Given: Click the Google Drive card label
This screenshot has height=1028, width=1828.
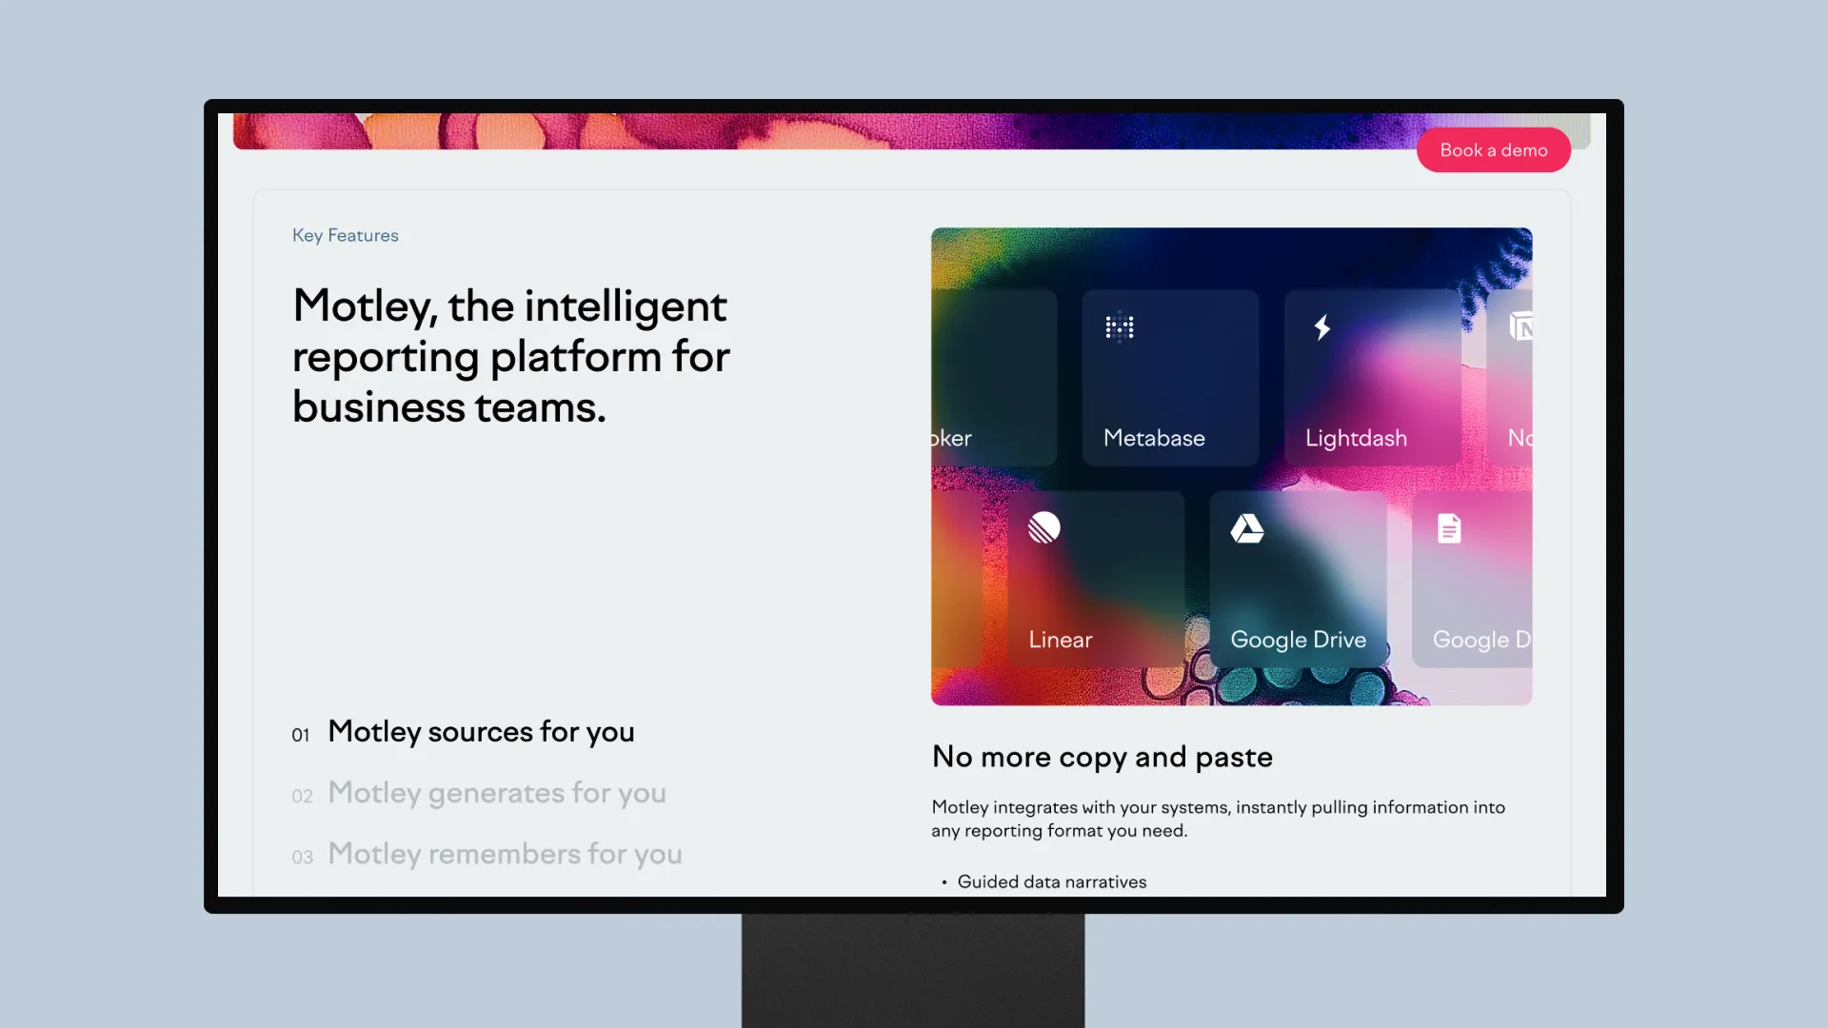Looking at the screenshot, I should click(x=1298, y=640).
